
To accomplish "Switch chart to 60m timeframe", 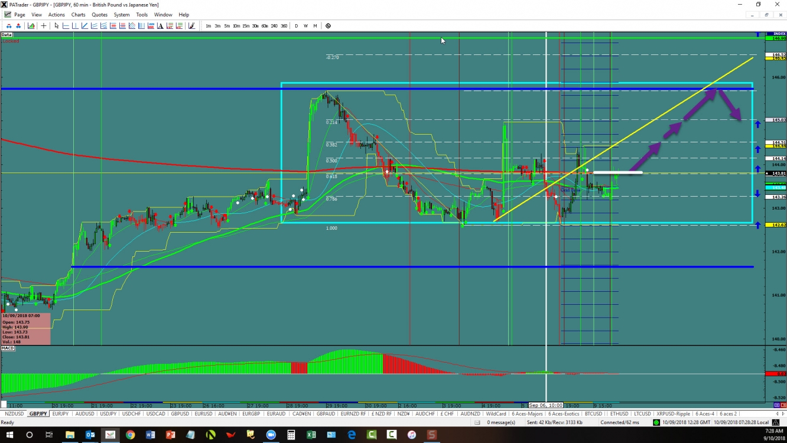I will point(265,26).
